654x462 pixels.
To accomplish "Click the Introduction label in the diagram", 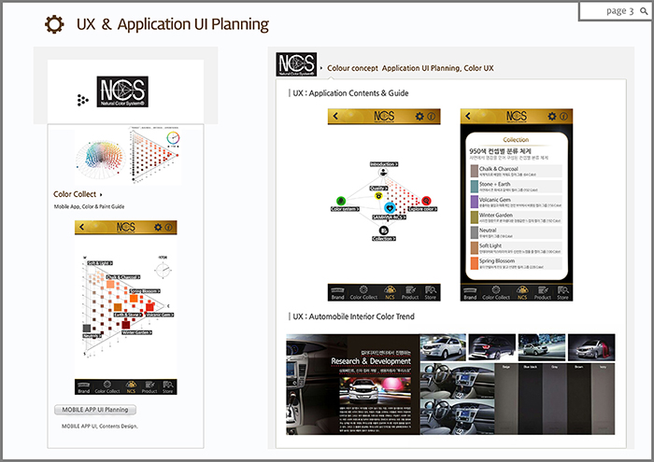I will [x=384, y=164].
